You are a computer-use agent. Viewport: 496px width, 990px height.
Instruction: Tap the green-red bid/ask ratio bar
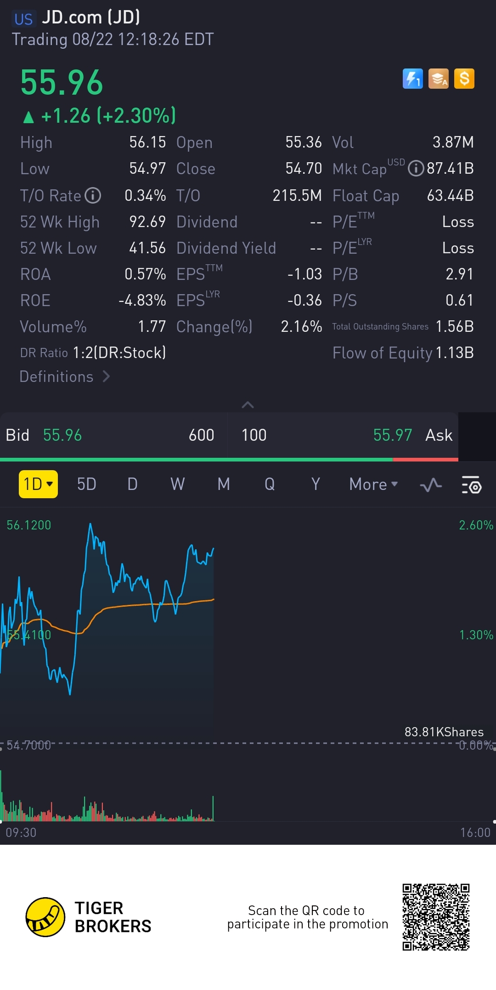229,460
